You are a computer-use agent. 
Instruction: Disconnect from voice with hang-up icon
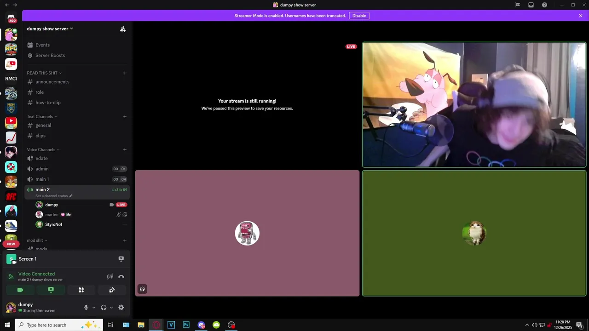121,276
